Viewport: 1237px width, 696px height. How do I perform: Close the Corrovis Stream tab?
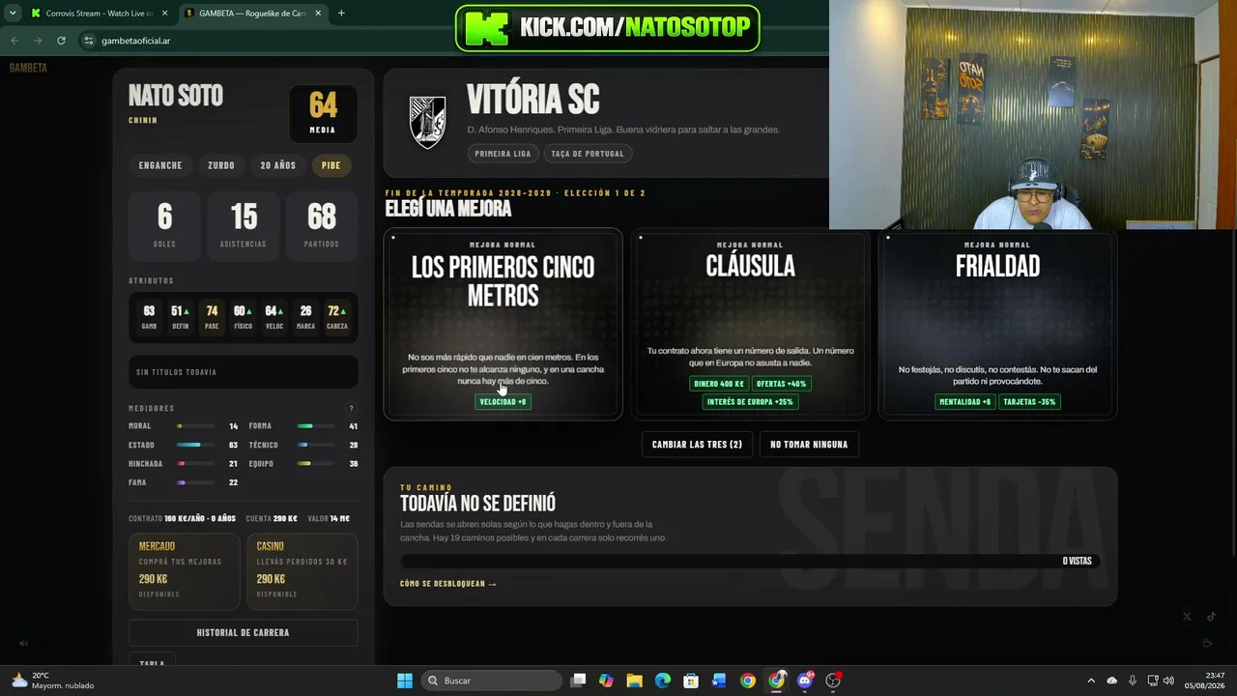coord(164,14)
